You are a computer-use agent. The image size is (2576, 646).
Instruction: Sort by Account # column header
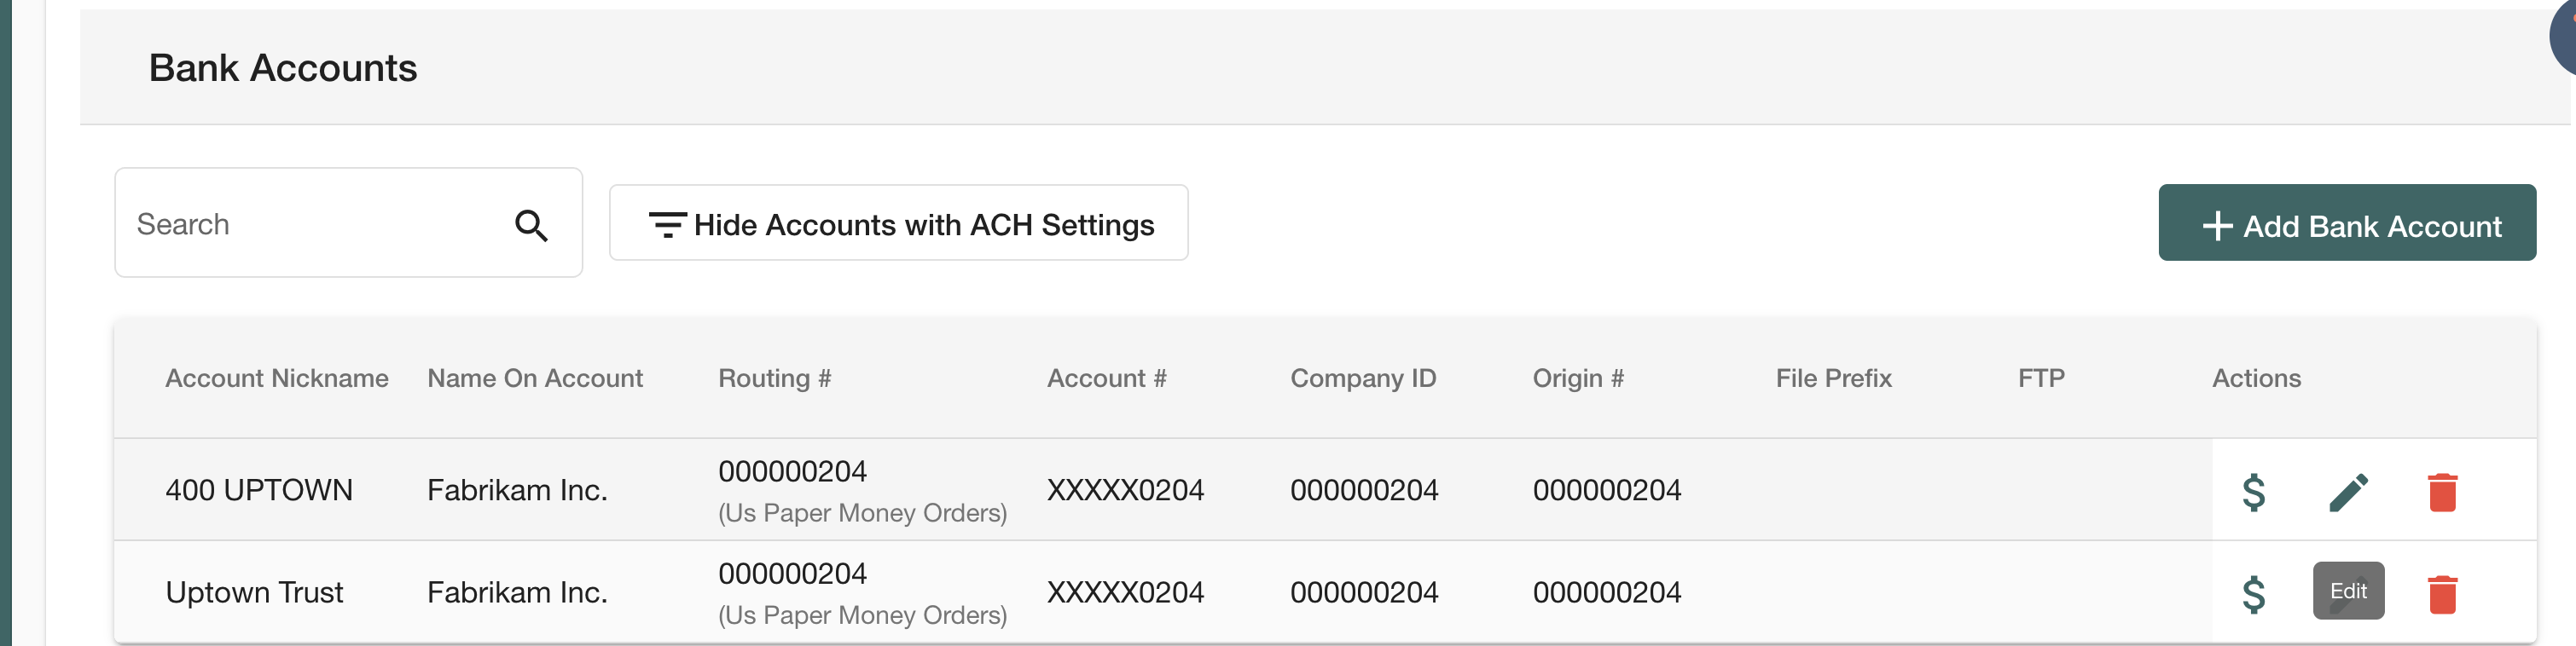coord(1107,378)
